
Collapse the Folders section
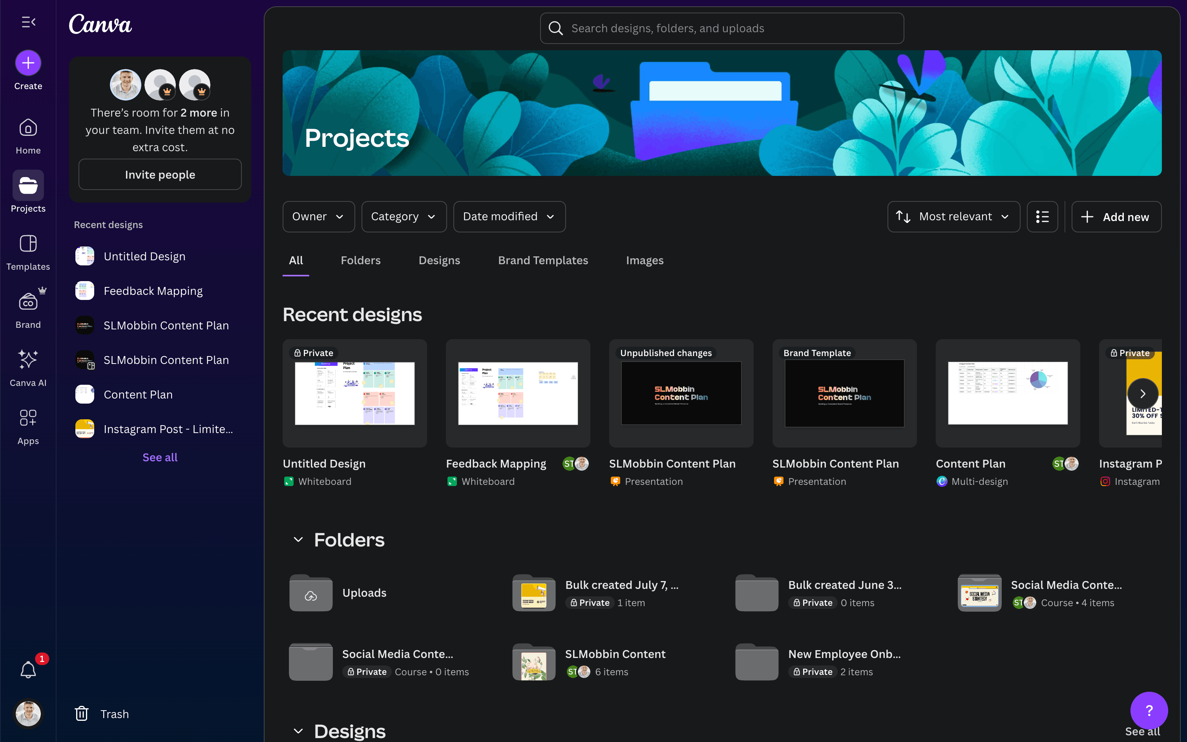click(x=298, y=540)
